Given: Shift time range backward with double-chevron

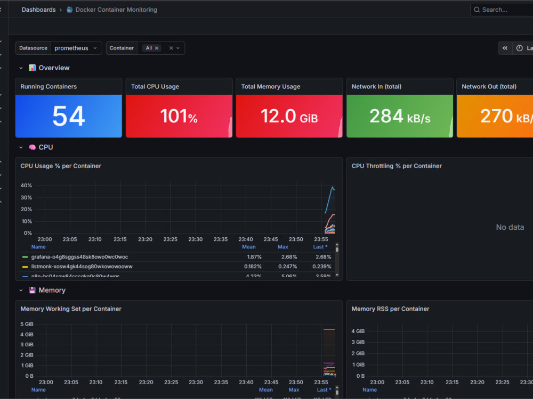Looking at the screenshot, I should tap(505, 48).
